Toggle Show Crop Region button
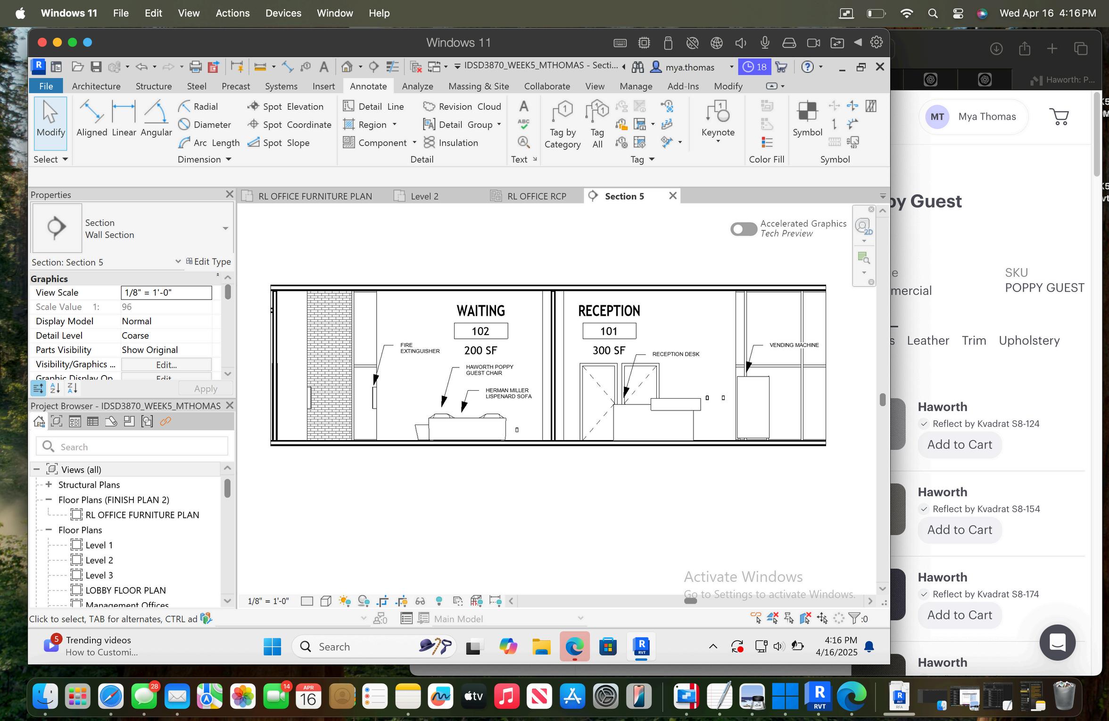This screenshot has width=1109, height=721. (x=401, y=601)
